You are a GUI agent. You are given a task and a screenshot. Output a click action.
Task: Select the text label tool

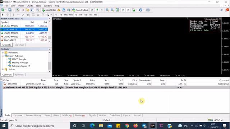(x=43, y=15)
